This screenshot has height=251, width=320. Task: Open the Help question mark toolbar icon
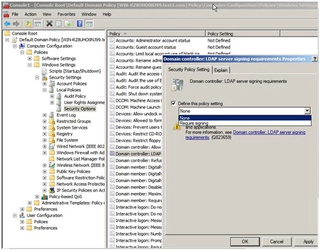79,24
